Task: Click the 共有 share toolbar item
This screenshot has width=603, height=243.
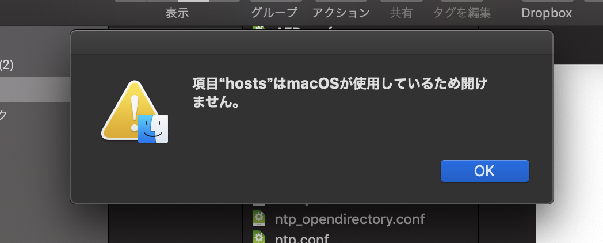Action: click(401, 13)
